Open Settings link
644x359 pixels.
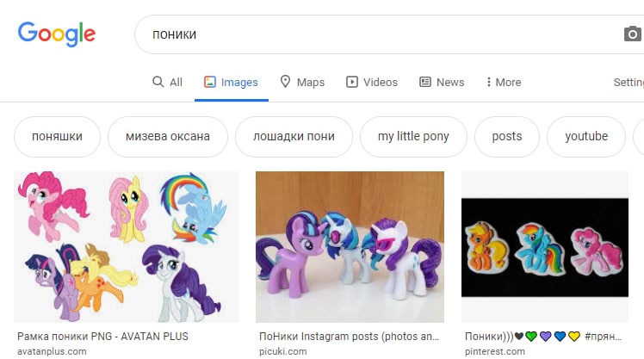(629, 82)
